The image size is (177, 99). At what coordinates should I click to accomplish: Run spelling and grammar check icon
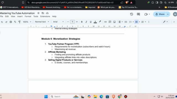(x=15, y=22)
